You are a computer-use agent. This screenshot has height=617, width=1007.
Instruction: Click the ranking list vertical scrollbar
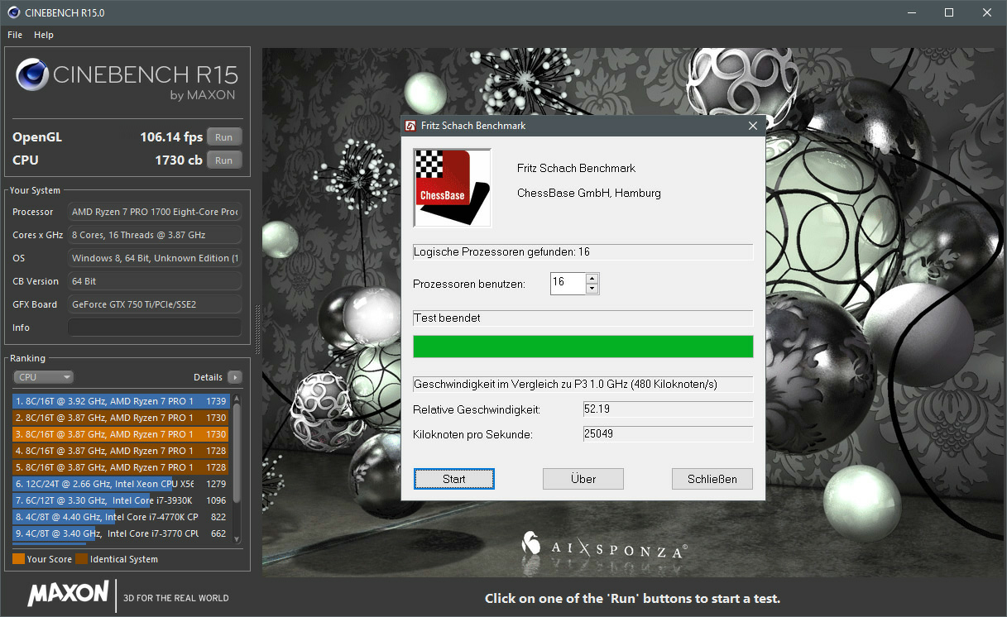[x=237, y=468]
